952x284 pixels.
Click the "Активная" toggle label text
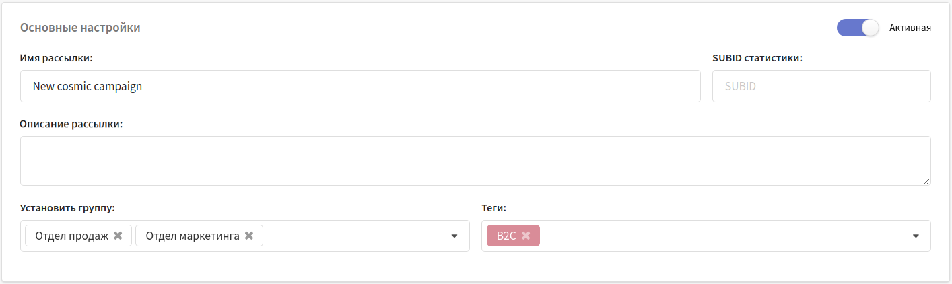910,28
